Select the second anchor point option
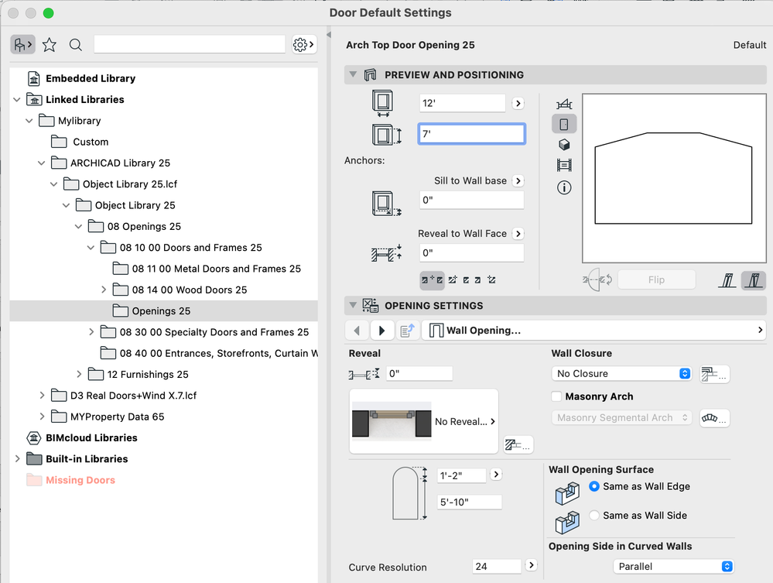This screenshot has height=583, width=773. (453, 279)
